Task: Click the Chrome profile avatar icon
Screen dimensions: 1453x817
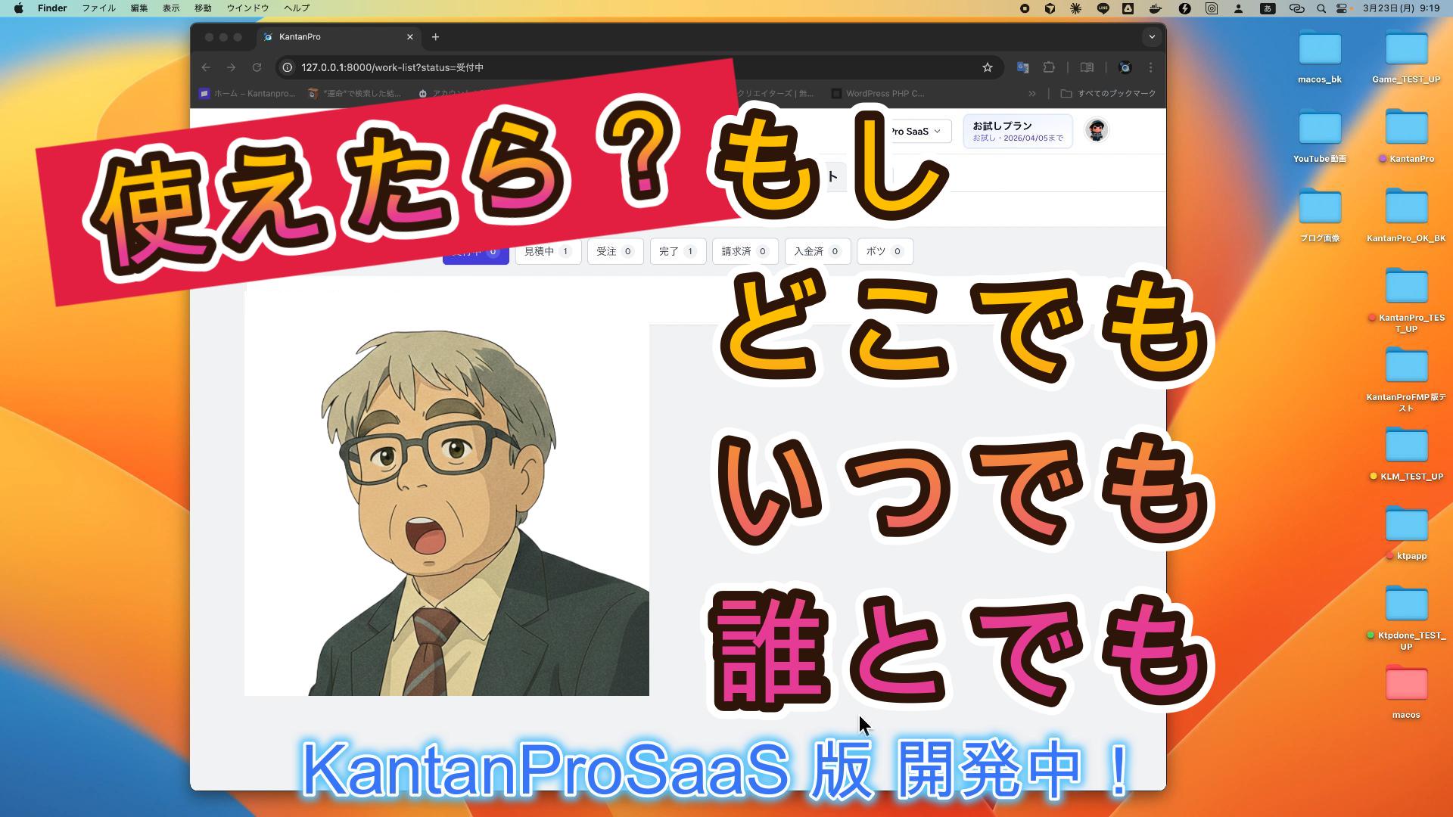Action: tap(1125, 67)
